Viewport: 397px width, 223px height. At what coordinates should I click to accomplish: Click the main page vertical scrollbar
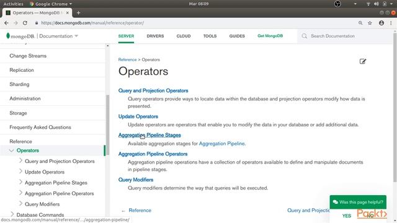(395, 107)
